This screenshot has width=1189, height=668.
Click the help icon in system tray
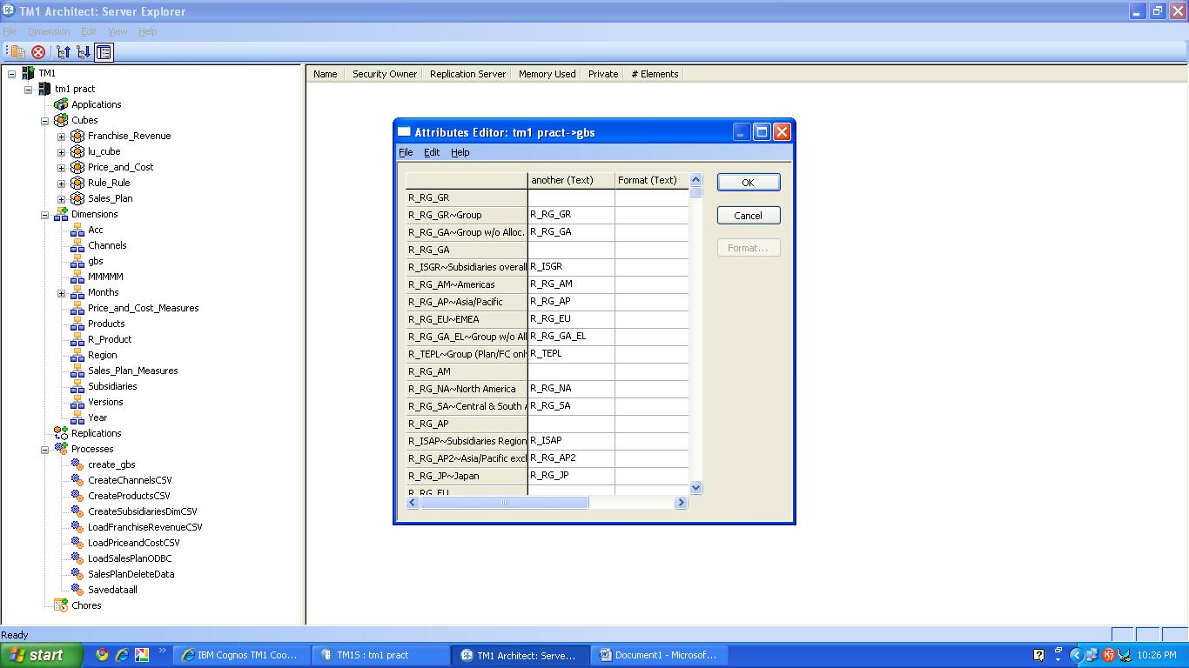pos(1038,655)
